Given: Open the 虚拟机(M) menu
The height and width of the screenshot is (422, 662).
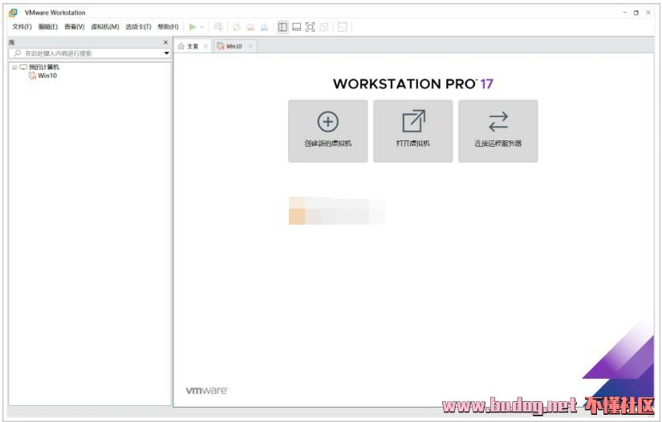Looking at the screenshot, I should [105, 26].
